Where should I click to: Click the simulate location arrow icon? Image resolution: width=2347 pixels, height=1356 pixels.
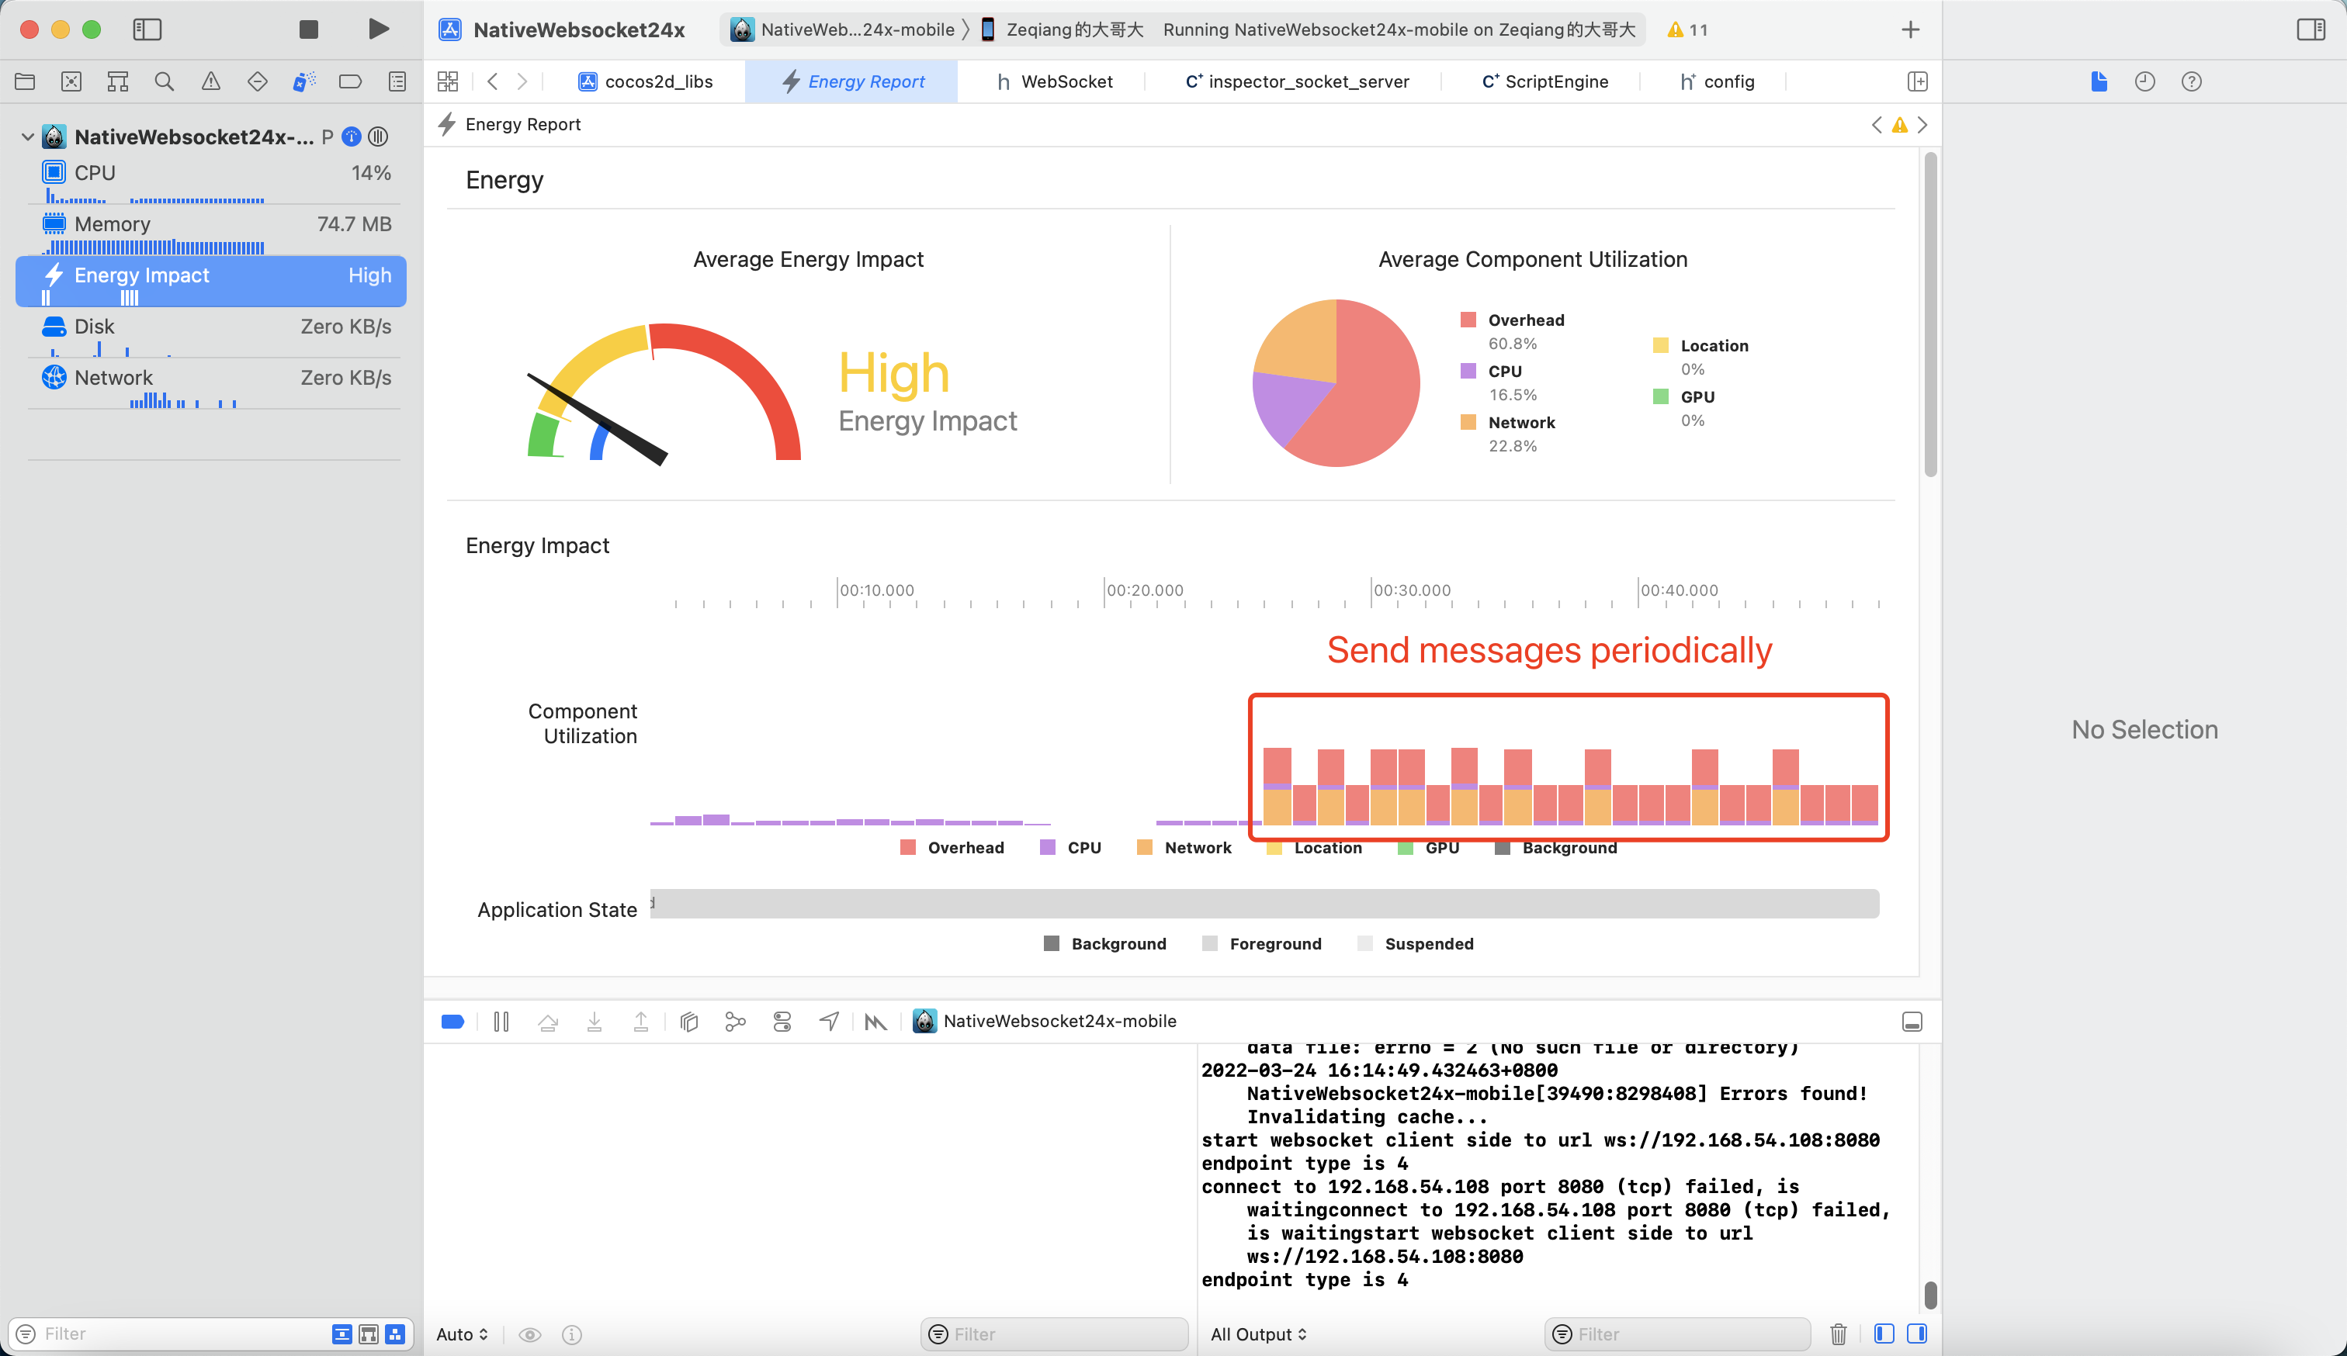tap(828, 1021)
